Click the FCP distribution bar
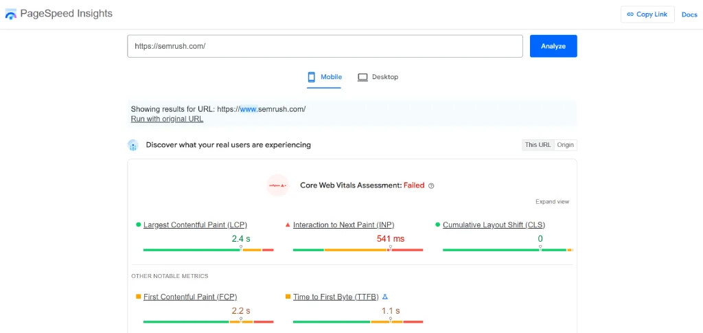Image resolution: width=703 pixels, height=333 pixels. coord(209,322)
